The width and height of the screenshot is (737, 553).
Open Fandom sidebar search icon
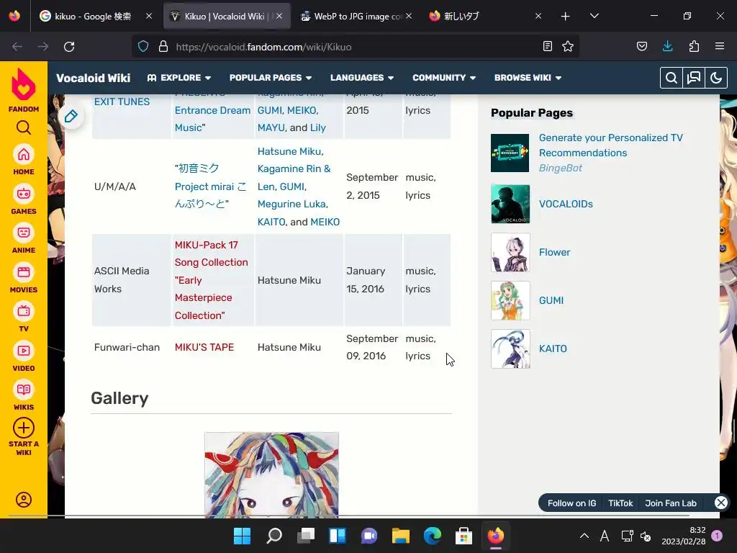24,127
